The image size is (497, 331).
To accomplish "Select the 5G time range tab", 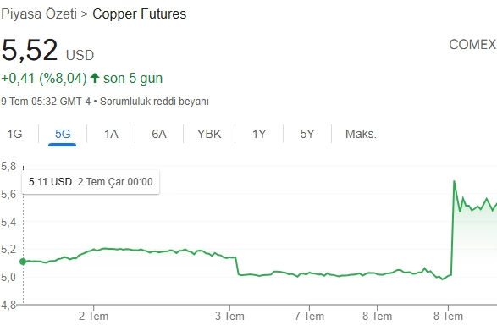I will point(63,134).
